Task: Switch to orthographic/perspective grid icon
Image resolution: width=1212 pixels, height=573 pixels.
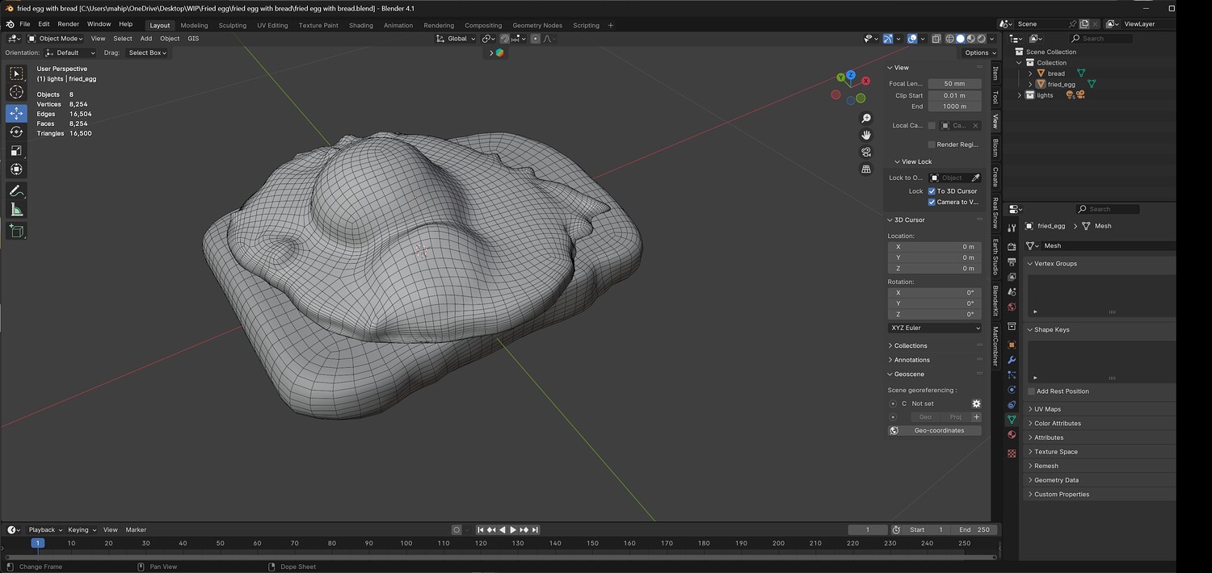Action: tap(866, 169)
